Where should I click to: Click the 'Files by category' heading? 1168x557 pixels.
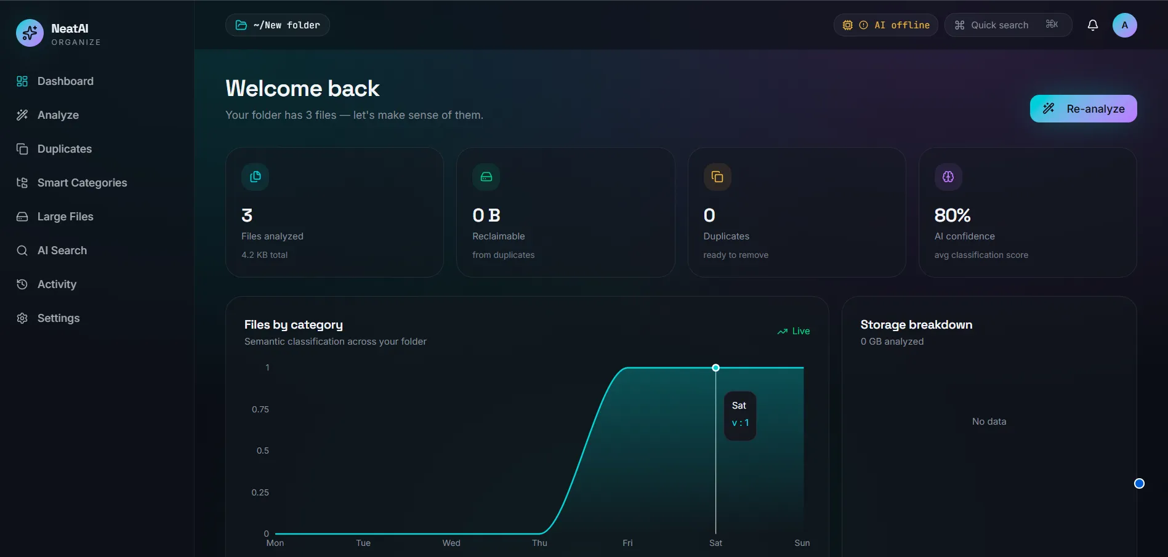coord(293,325)
